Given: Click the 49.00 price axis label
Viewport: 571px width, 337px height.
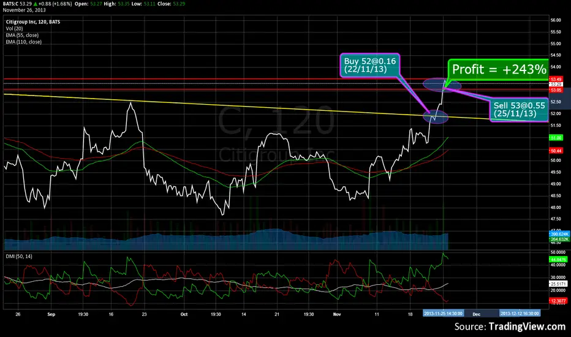Looking at the screenshot, I should (x=556, y=184).
